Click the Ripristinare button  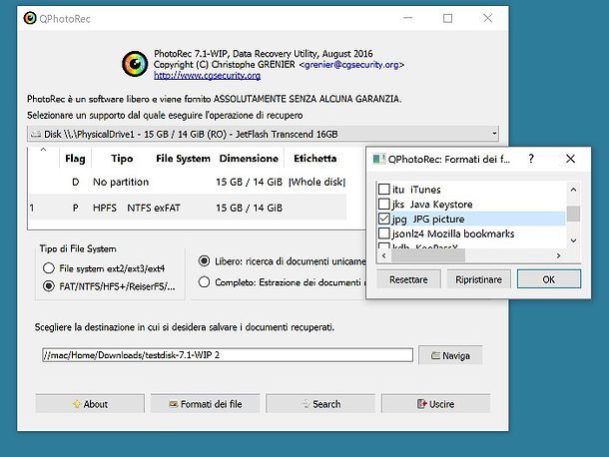coord(478,279)
